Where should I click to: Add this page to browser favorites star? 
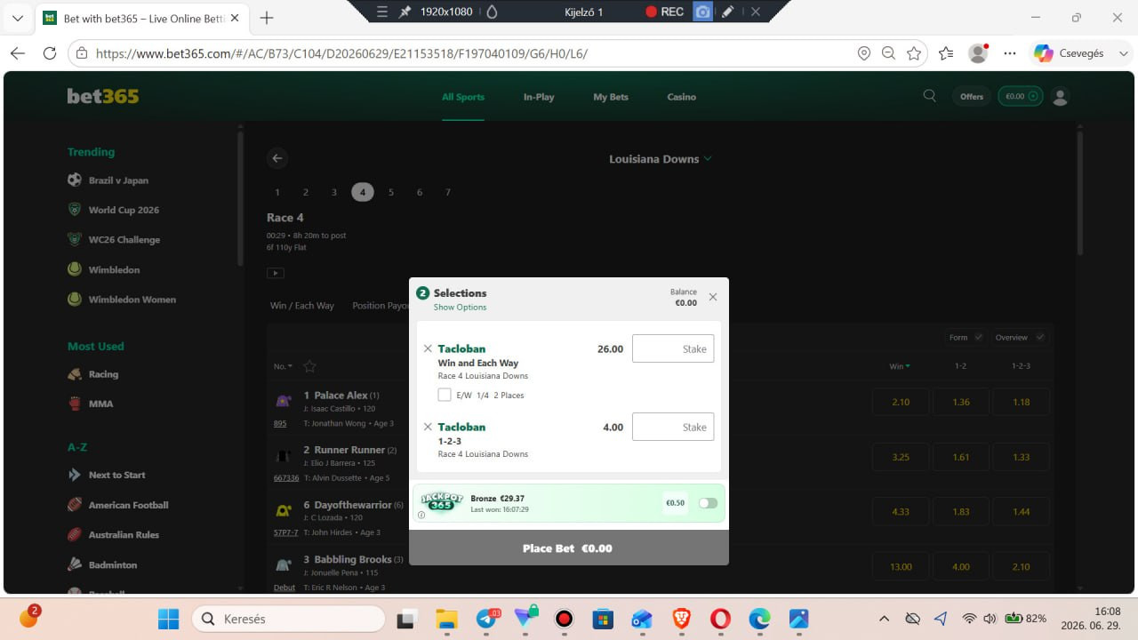pos(914,53)
